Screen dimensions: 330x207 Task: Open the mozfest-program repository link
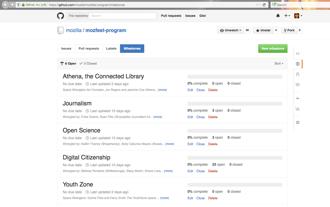(106, 30)
